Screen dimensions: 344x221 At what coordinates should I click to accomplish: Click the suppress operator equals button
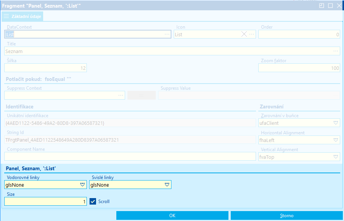pos(142,95)
